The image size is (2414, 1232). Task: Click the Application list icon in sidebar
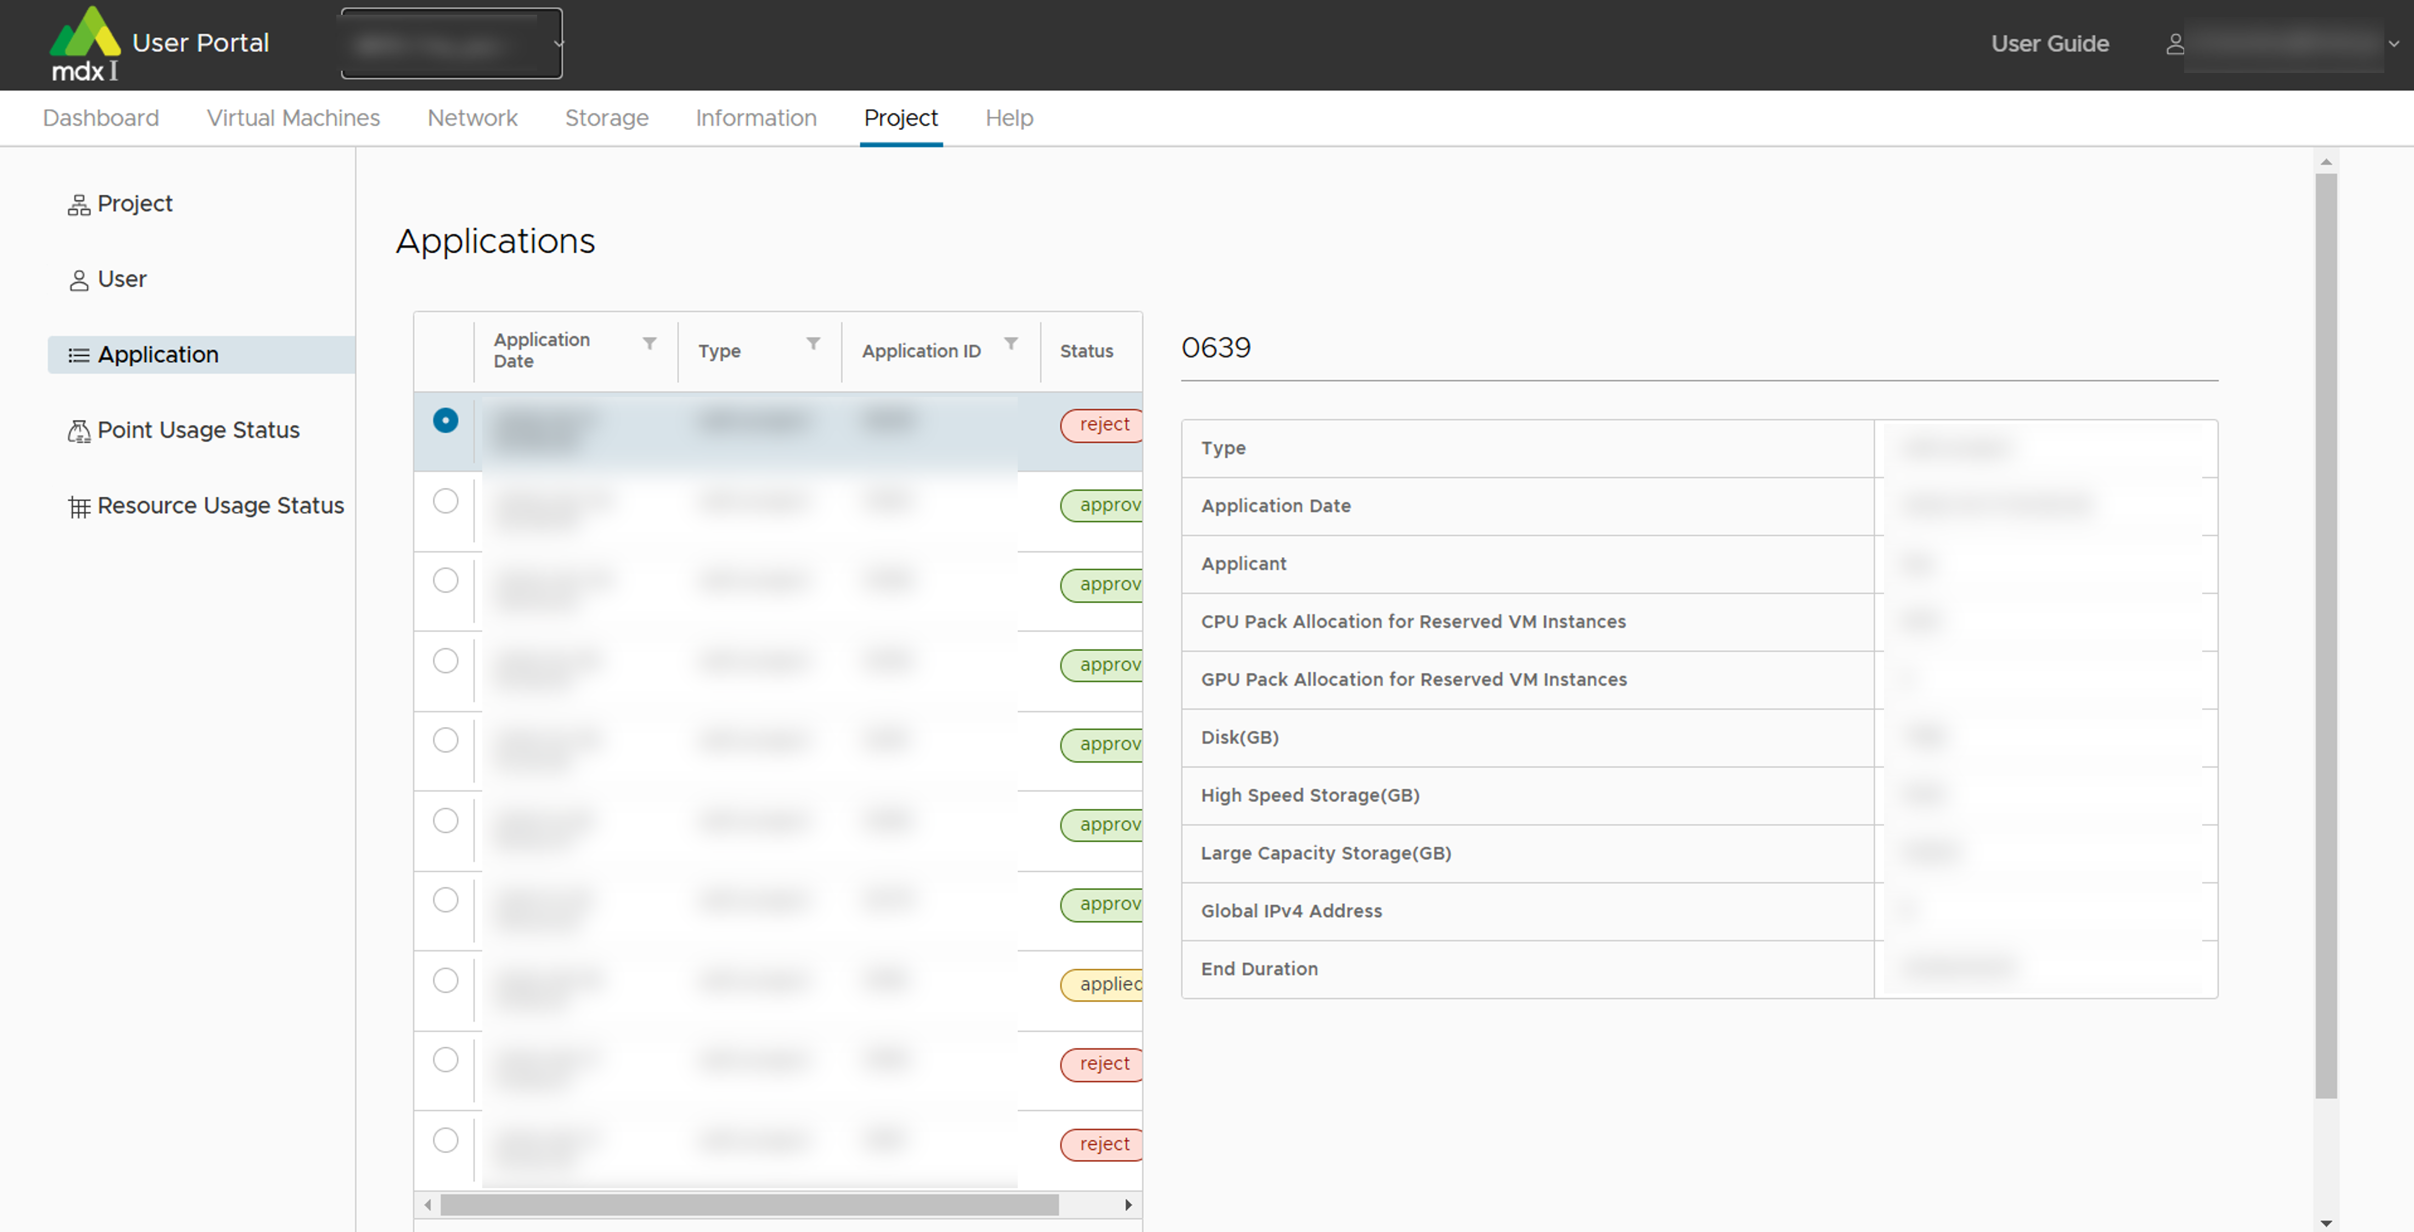coord(78,356)
